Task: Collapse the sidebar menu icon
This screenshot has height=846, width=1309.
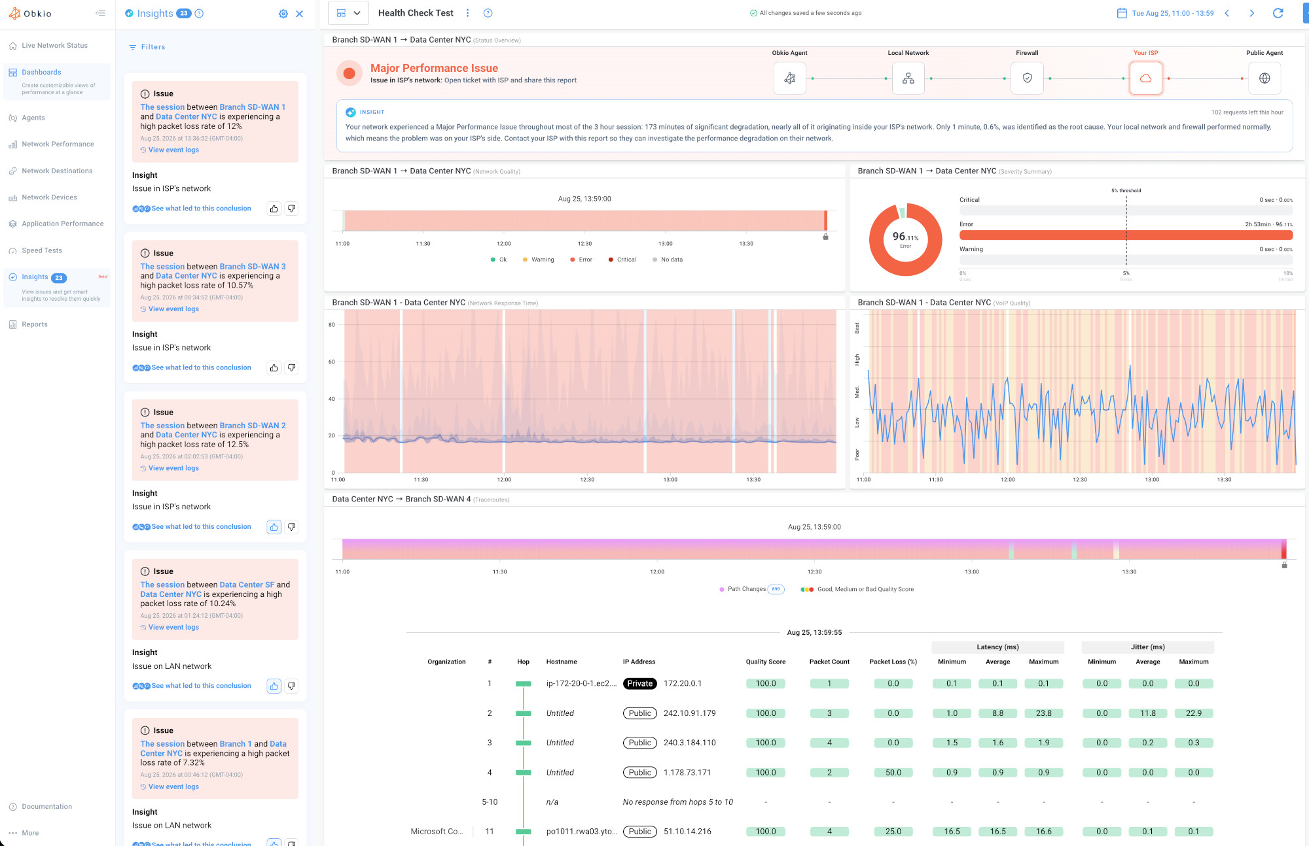Action: click(x=100, y=13)
